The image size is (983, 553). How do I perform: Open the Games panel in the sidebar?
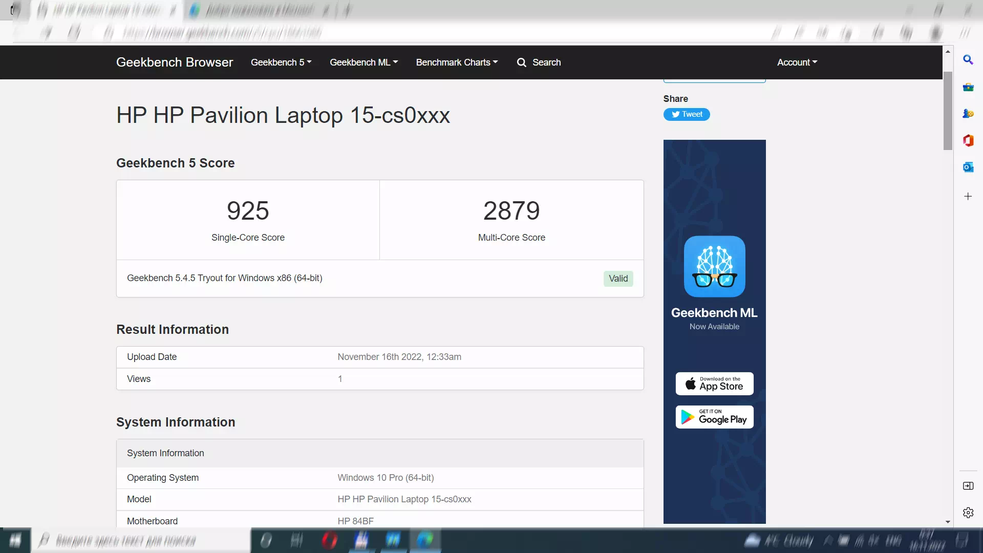(x=969, y=113)
